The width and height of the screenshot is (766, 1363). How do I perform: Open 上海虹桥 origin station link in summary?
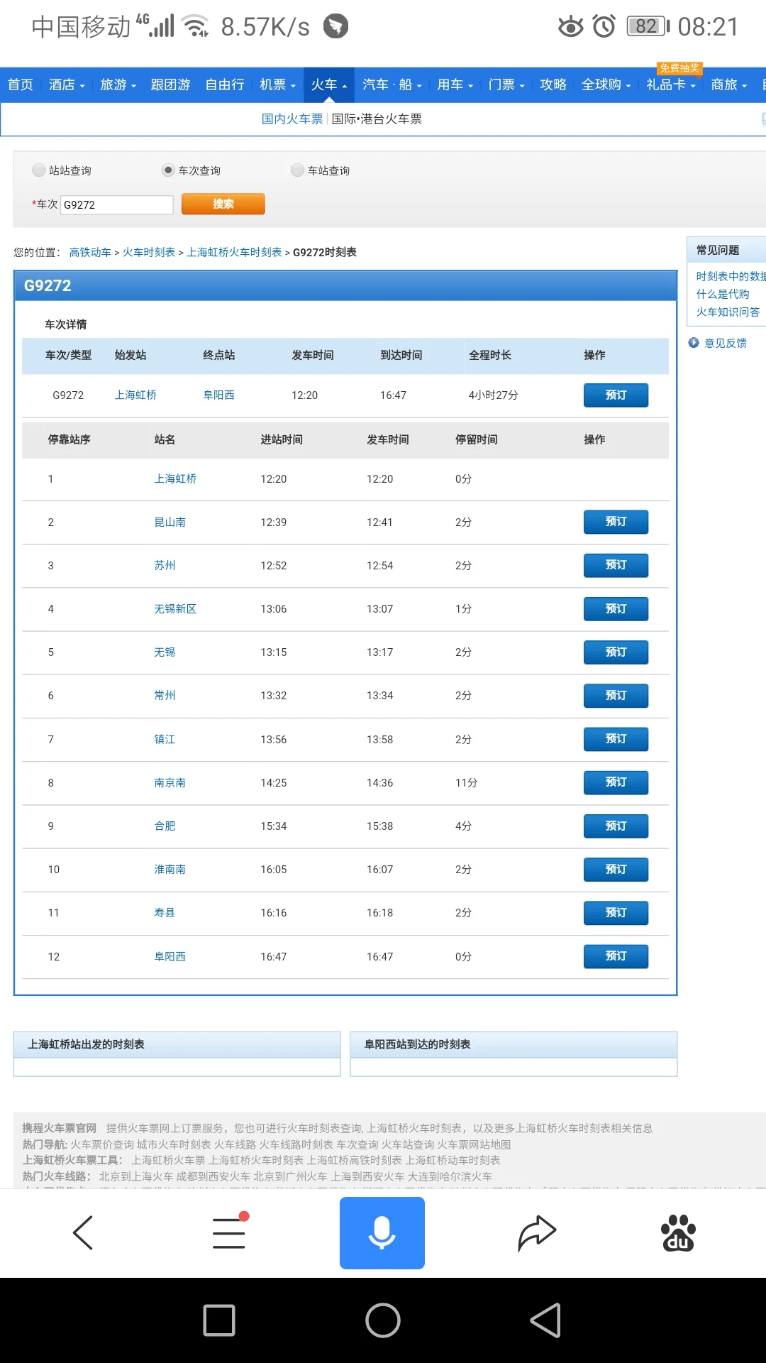coord(135,395)
